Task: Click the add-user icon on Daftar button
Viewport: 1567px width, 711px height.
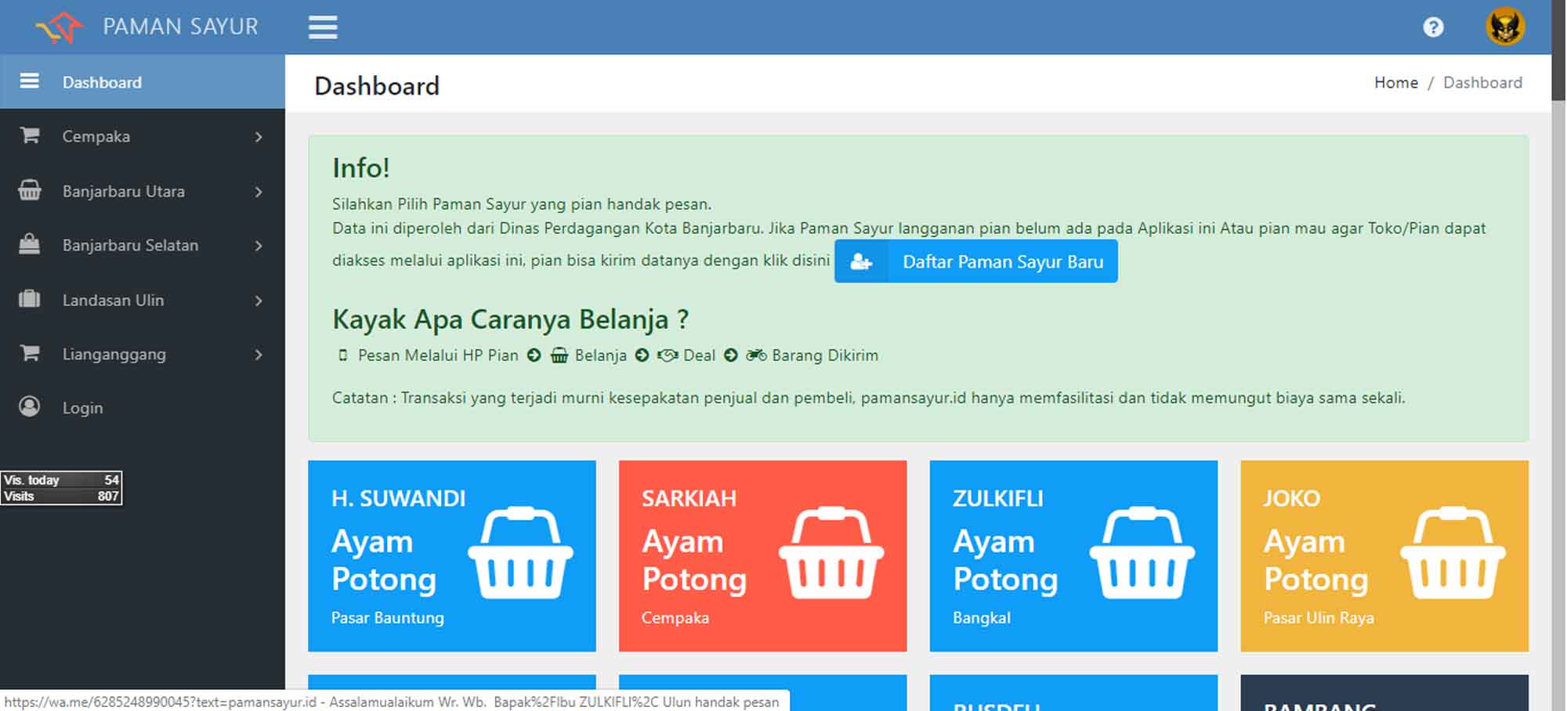Action: 861,262
